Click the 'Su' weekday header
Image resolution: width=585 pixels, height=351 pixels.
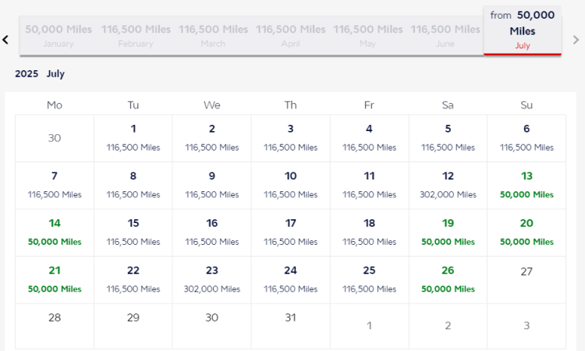click(x=526, y=105)
